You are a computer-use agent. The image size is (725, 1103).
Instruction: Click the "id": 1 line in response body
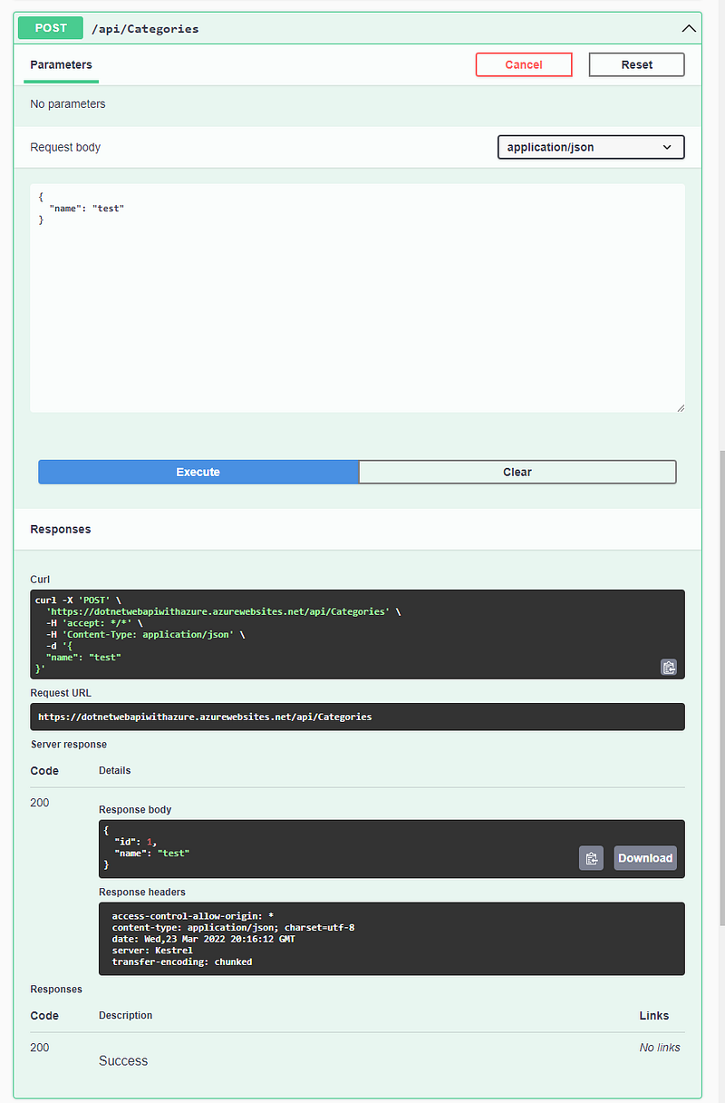[136, 842]
